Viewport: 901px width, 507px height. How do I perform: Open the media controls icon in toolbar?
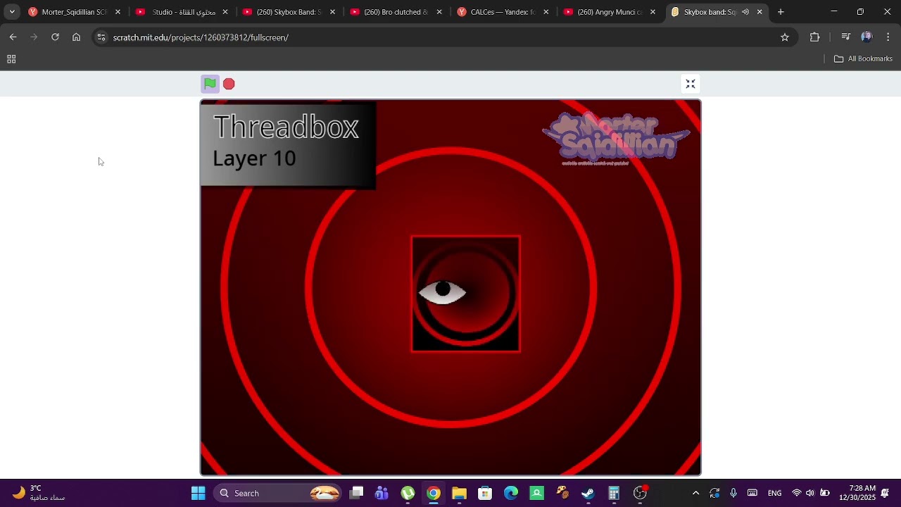pos(846,37)
